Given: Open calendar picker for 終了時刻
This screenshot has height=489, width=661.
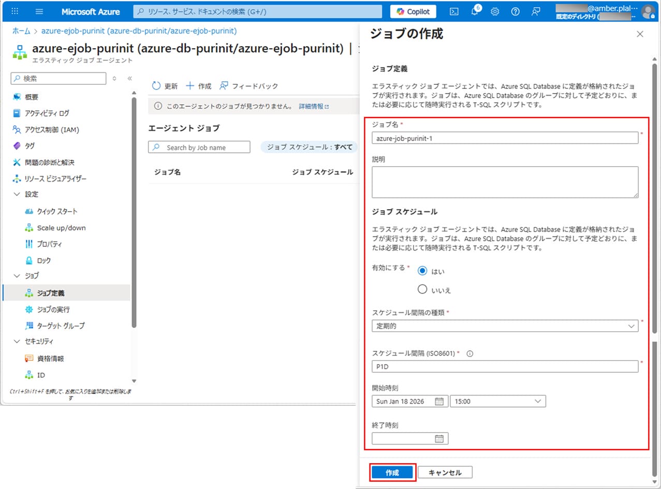Looking at the screenshot, I should 439,439.
